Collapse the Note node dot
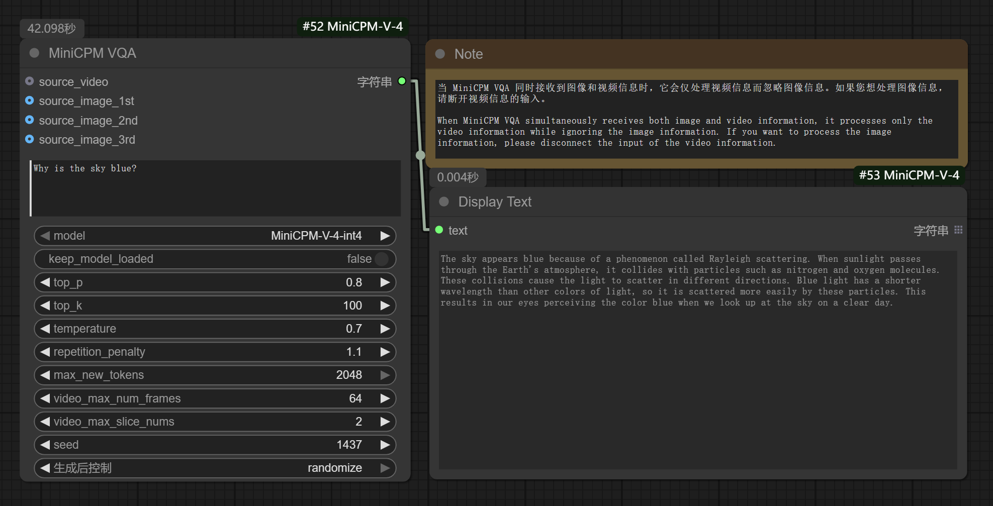Image resolution: width=993 pixels, height=506 pixels. [440, 54]
